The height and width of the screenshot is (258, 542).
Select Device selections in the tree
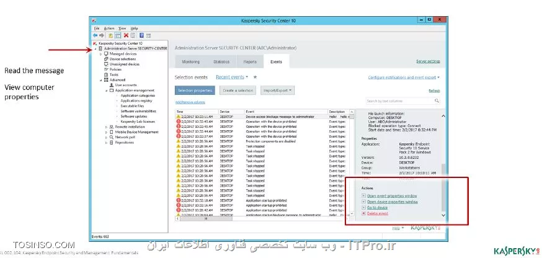point(123,59)
